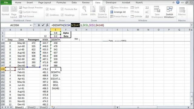Image resolution: width=194 pixels, height=109 pixels.
Task: Switch to Sheet3 tab
Action: pyautogui.click(x=44, y=107)
